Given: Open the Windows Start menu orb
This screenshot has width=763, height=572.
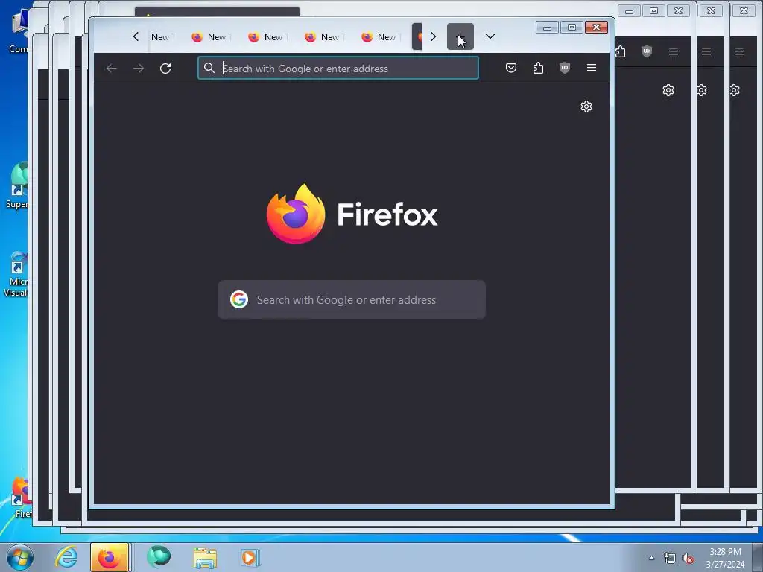Looking at the screenshot, I should (x=20, y=557).
